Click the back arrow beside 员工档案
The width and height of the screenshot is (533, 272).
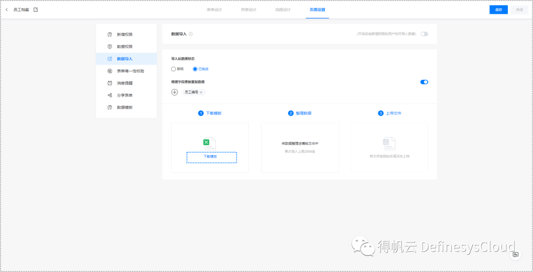[x=6, y=9]
